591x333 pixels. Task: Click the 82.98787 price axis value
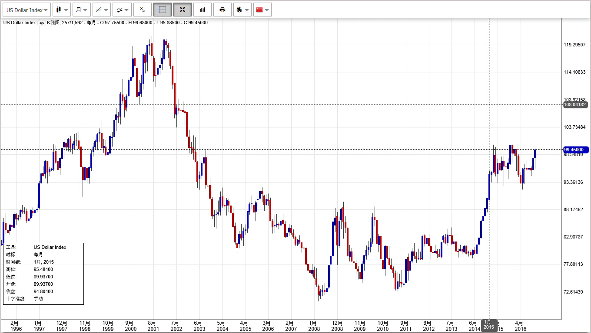pos(573,237)
